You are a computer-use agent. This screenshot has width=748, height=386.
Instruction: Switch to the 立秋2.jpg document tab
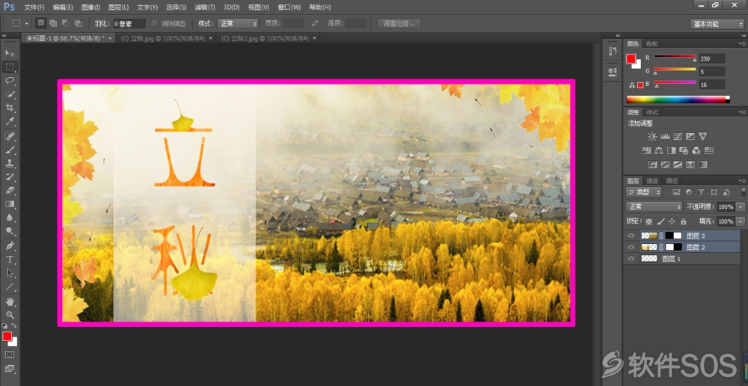pyautogui.click(x=264, y=38)
